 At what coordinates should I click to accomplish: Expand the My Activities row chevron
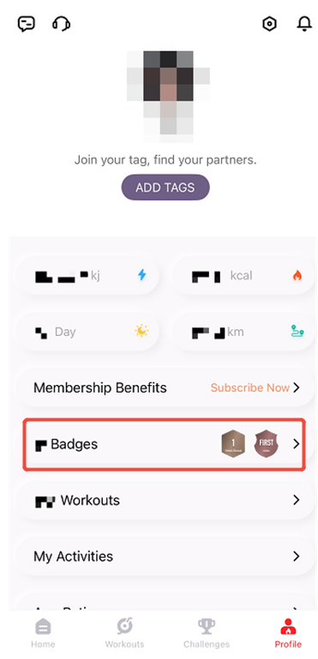tap(297, 556)
